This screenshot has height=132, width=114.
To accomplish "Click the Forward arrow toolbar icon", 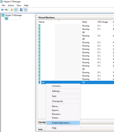I will pyautogui.click(x=6, y=10).
